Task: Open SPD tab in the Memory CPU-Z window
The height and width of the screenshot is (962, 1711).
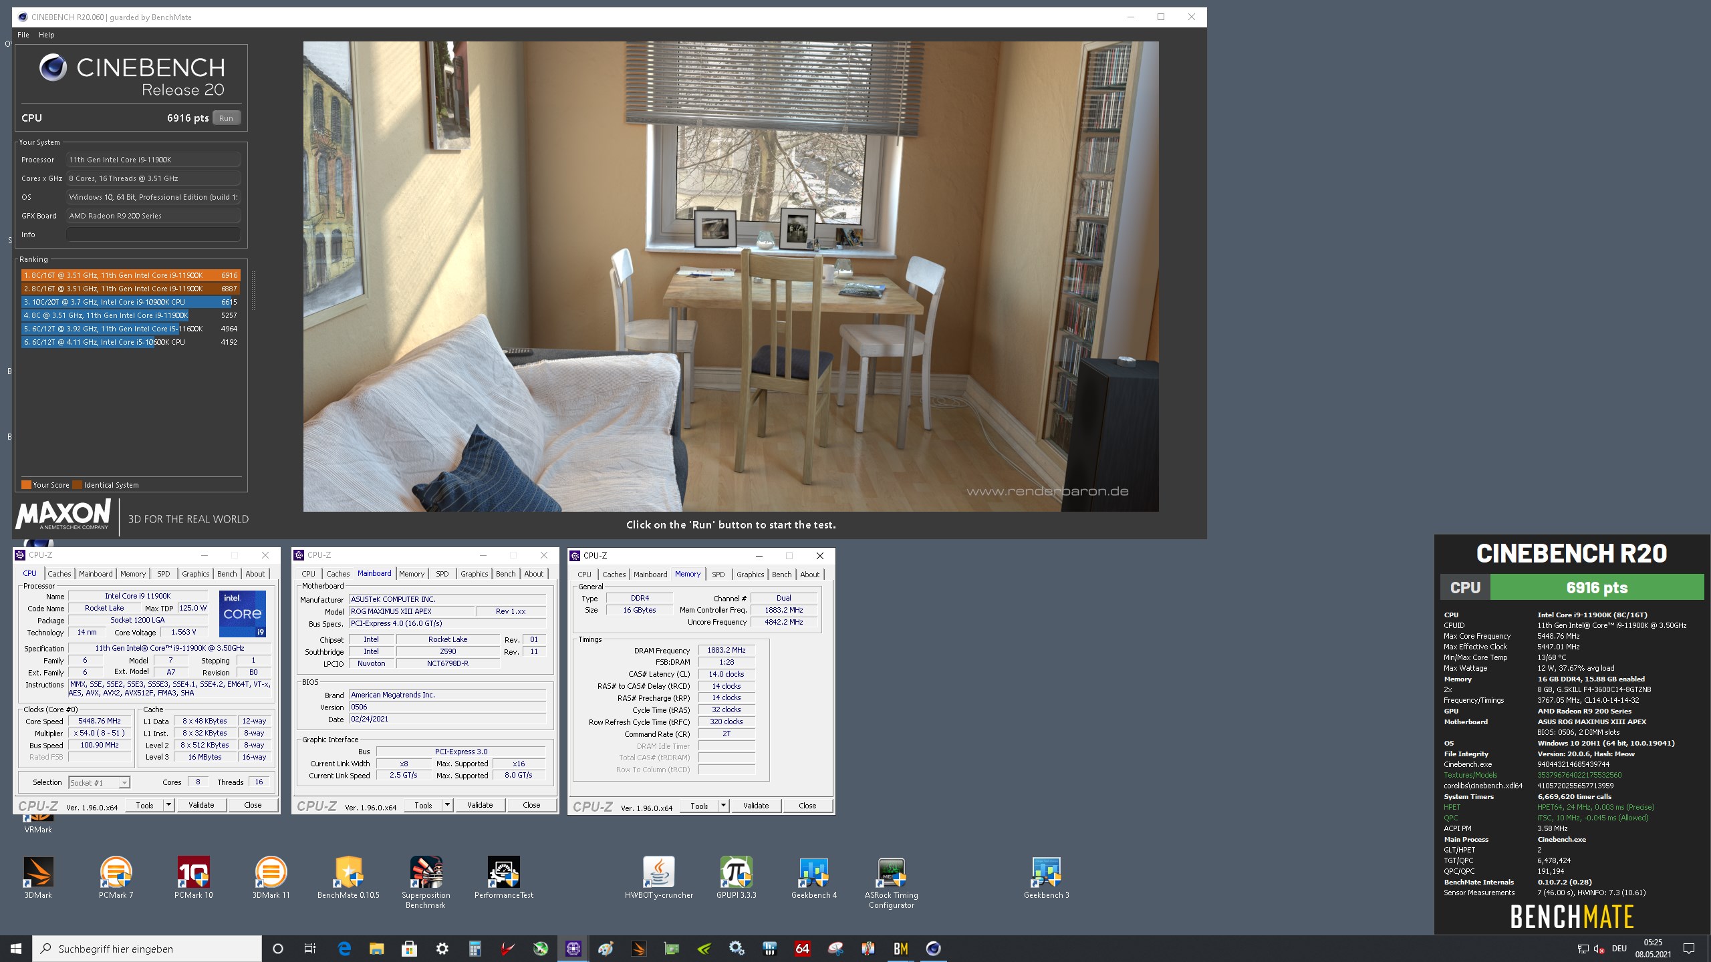Action: [x=718, y=575]
